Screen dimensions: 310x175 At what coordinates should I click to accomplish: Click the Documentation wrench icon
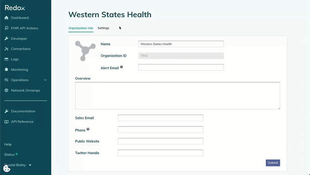tap(6, 111)
